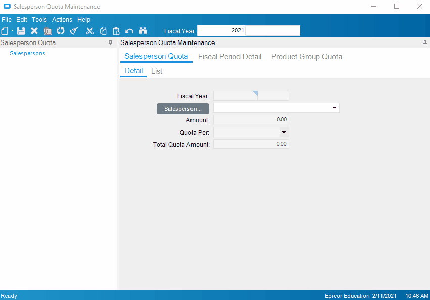This screenshot has height=300, width=430.
Task: Switch to Product Group Quota tab
Action: pos(307,57)
